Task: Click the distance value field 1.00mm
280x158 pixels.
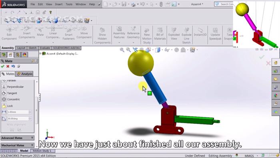Action: click(18, 112)
